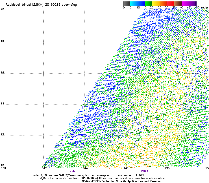The image size is (209, 183).
Task: Click the longitude label -147
Action: pyautogui.click(x=43, y=168)
